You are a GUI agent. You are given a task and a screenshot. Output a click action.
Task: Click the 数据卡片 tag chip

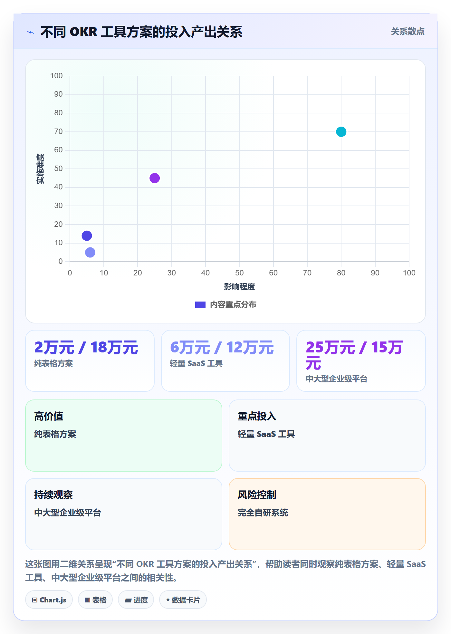point(183,600)
